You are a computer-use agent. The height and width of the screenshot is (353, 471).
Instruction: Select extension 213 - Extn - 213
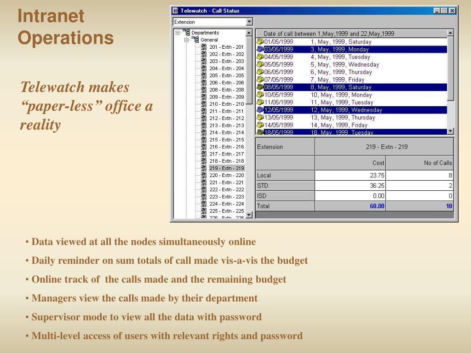[x=227, y=125]
